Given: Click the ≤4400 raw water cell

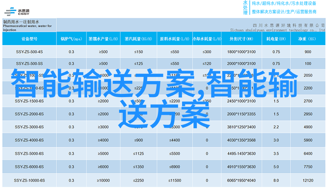Looking at the screenshot, I should [x=175, y=140].
